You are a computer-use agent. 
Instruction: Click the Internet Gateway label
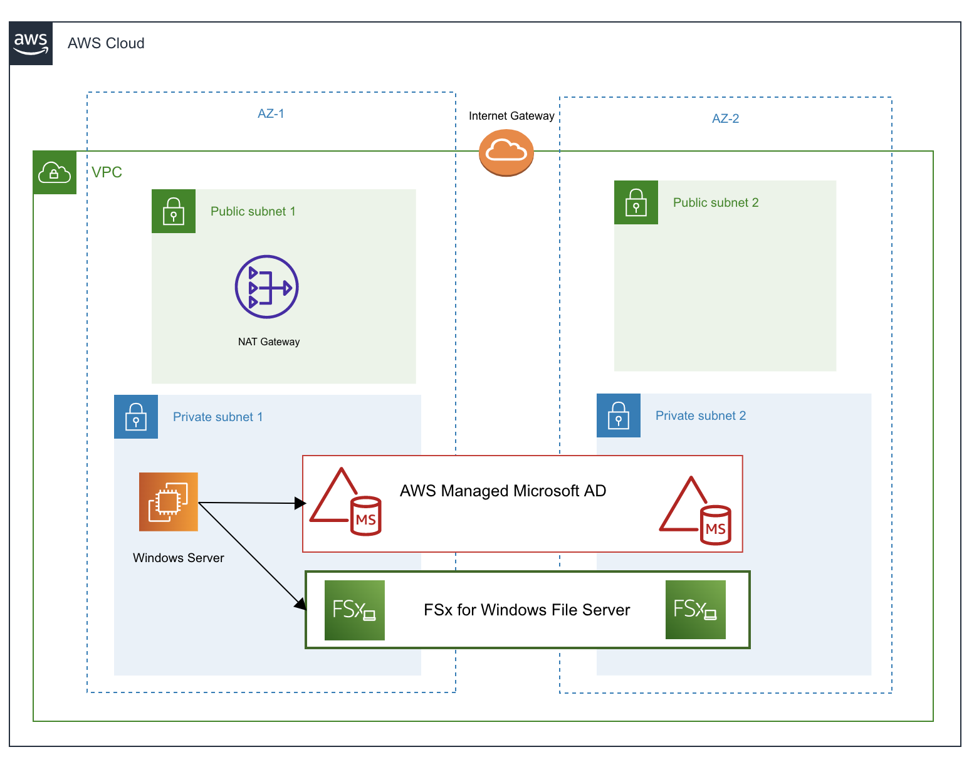[x=511, y=116]
